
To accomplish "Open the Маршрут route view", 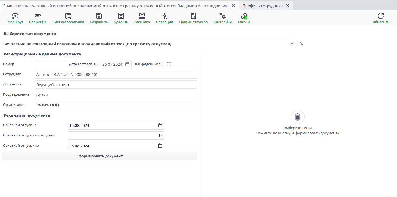I will 15,18.
